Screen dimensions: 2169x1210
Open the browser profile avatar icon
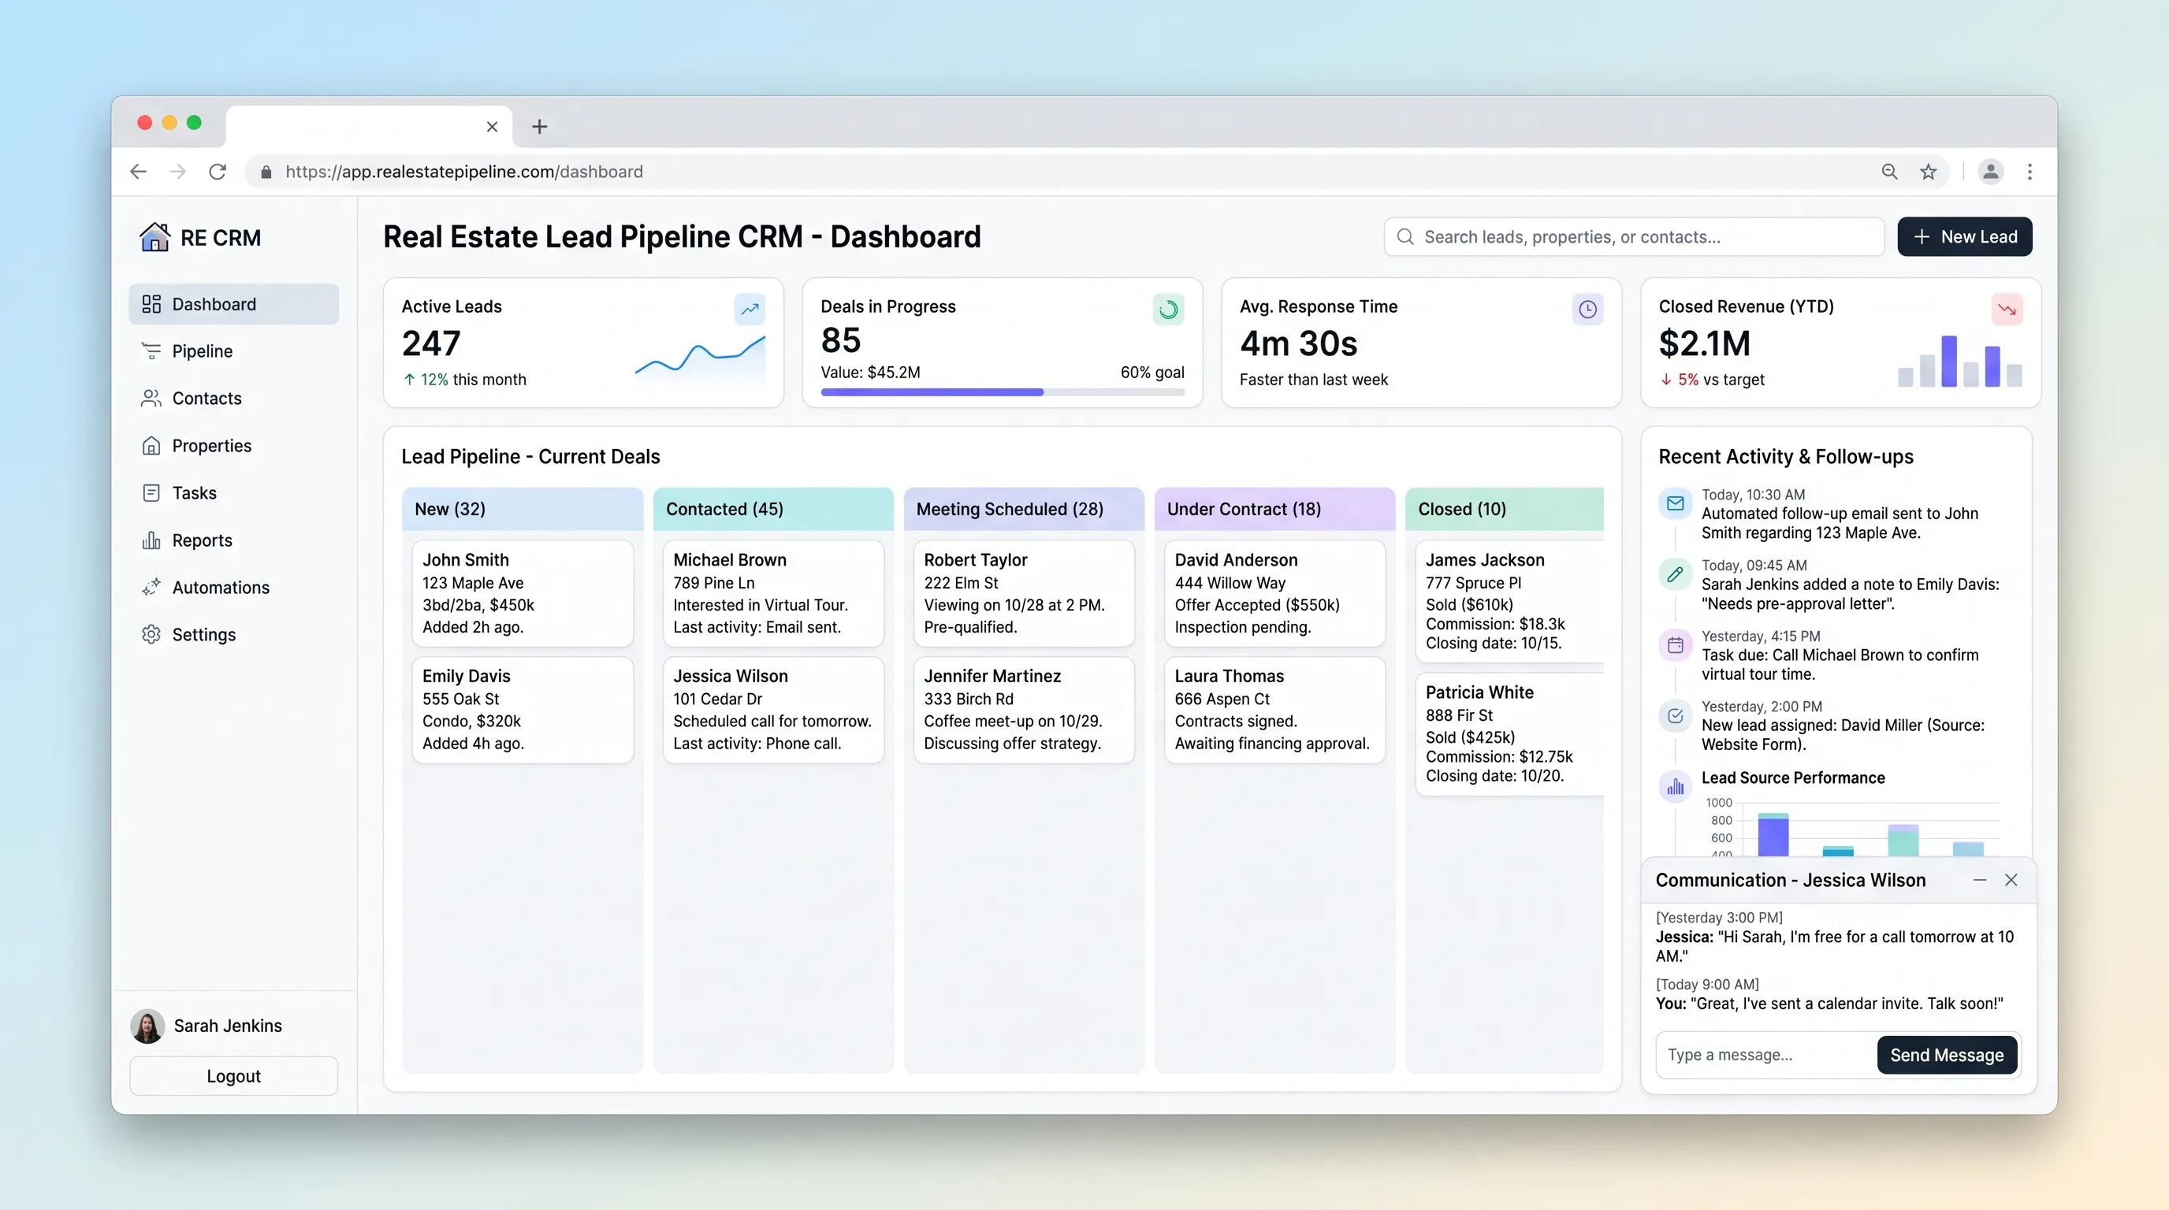[x=1991, y=172]
